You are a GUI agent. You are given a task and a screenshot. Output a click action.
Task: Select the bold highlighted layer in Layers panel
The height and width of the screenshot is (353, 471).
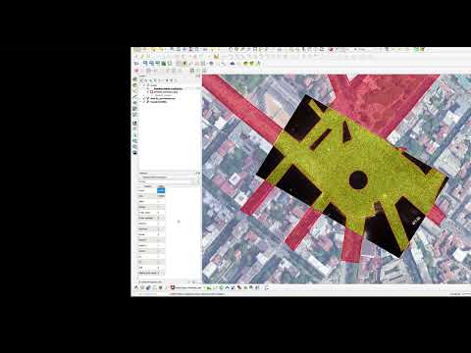point(168,88)
